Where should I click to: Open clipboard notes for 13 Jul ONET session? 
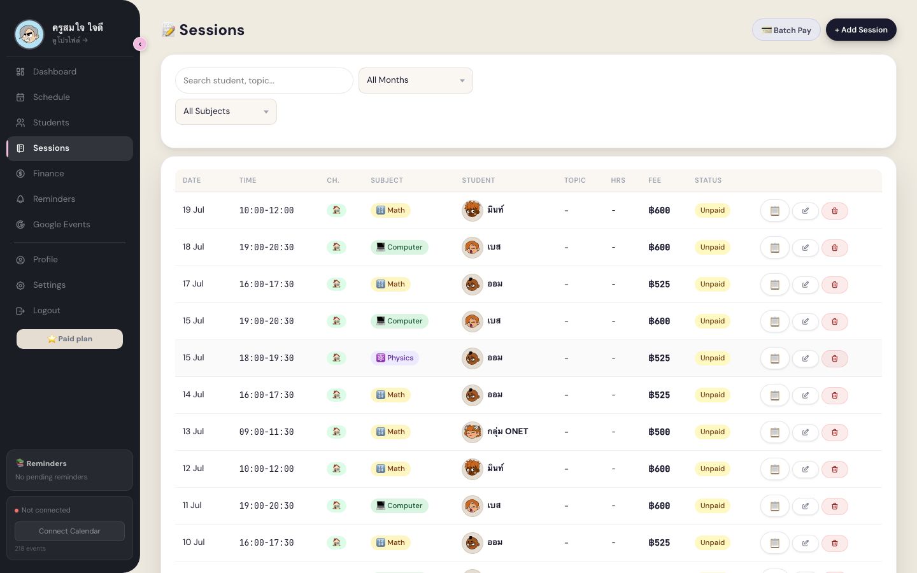click(x=774, y=432)
